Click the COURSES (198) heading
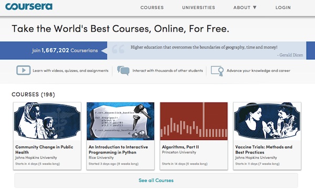This screenshot has height=194, width=315. coord(34,95)
